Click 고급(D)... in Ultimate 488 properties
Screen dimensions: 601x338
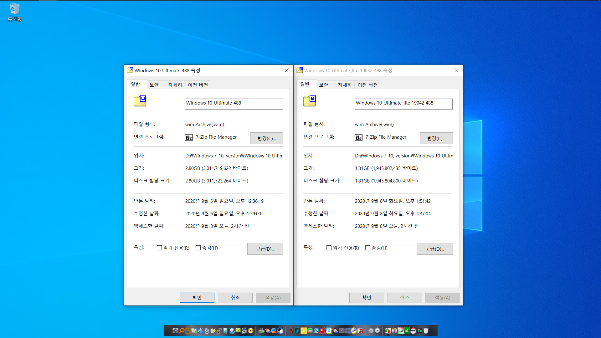(x=265, y=249)
